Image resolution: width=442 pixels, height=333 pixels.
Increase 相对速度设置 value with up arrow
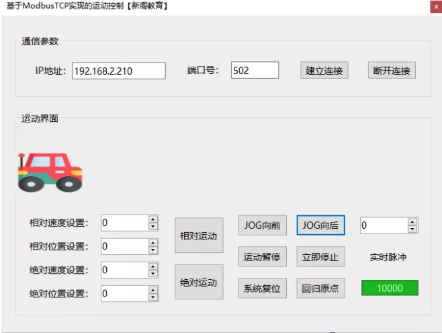152,219
